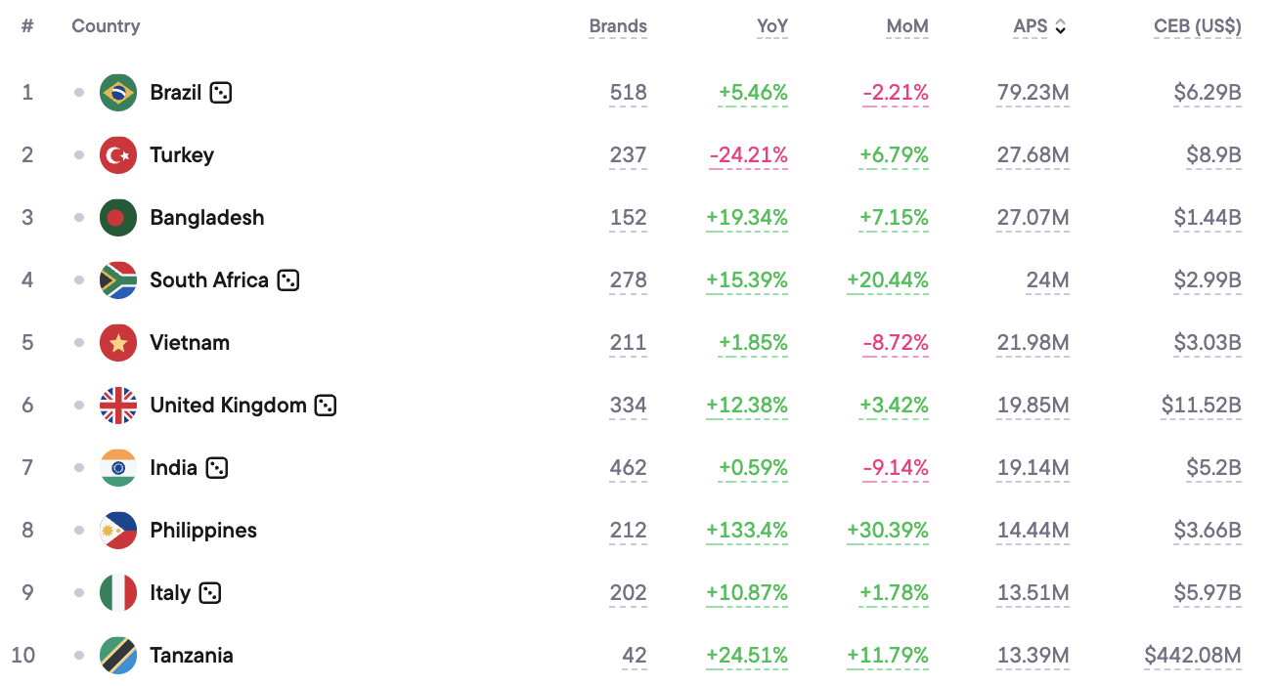This screenshot has height=686, width=1275.
Task: Click the Turkey flag icon
Action: click(118, 155)
